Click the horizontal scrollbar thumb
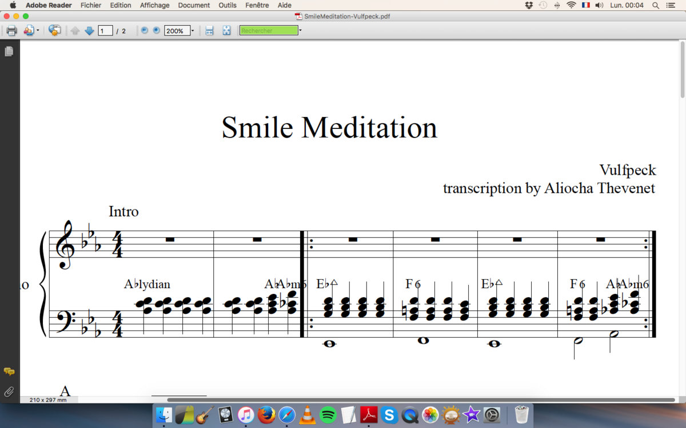The width and height of the screenshot is (686, 428). click(x=421, y=399)
